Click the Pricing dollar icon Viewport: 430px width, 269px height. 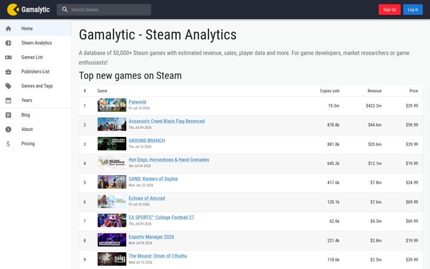pyautogui.click(x=8, y=143)
